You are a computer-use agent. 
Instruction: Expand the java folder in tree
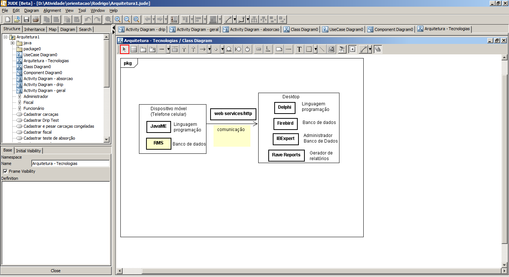(12, 43)
